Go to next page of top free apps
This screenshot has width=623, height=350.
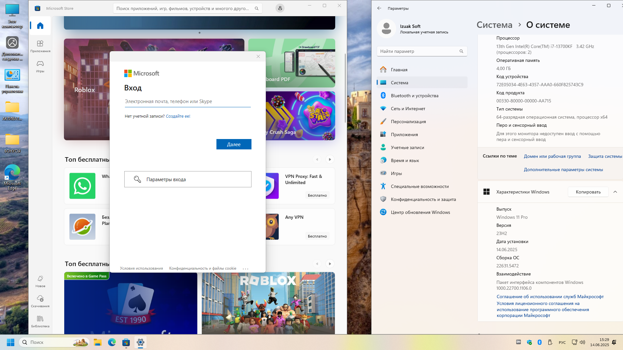point(330,159)
